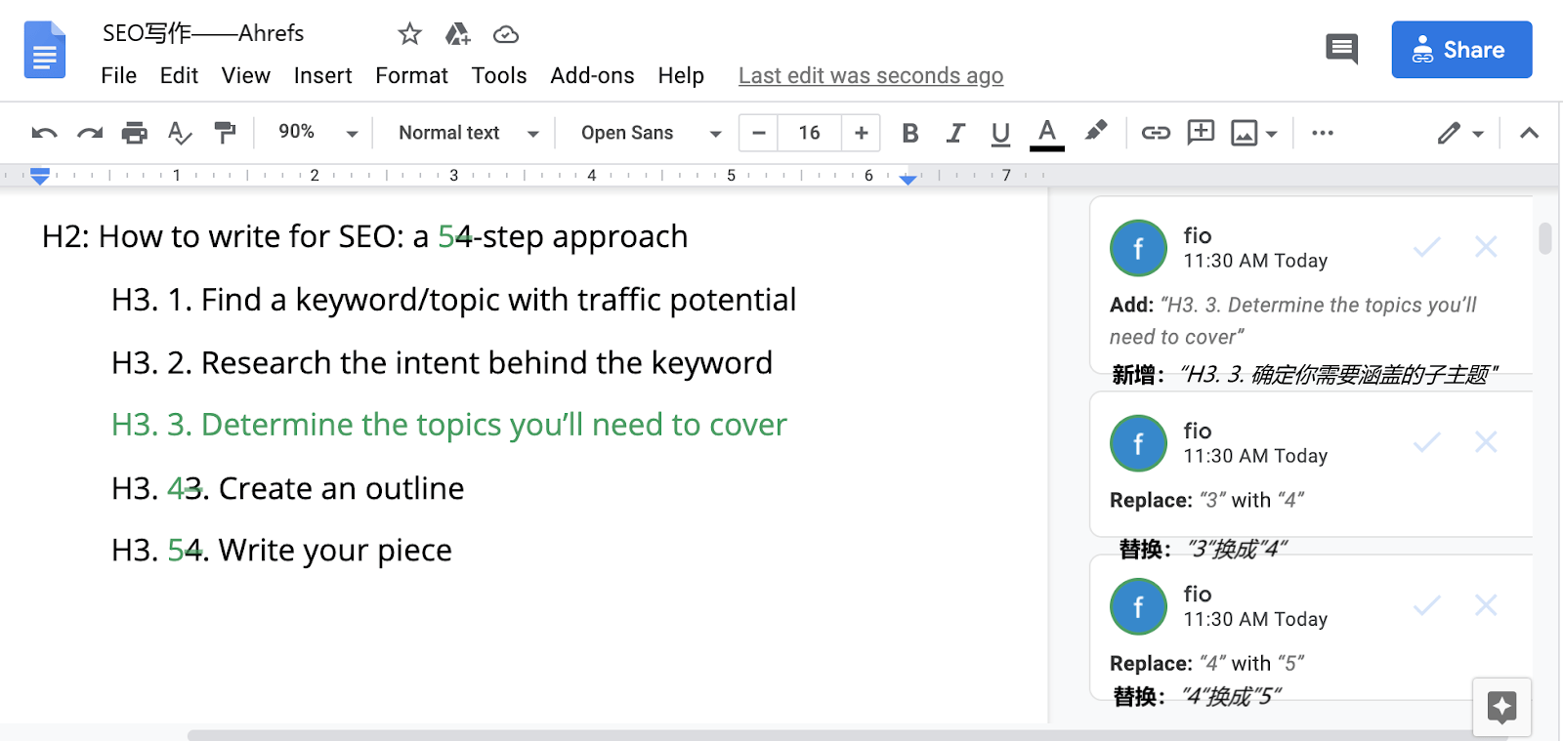Open comment history speech bubble icon
This screenshot has width=1563, height=741.
1341,48
